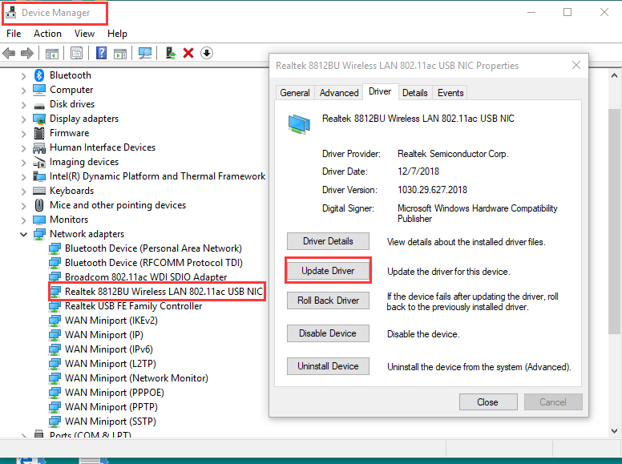Viewport: 622px width, 464px height.
Task: Click Show/Hide Console Tree toolbar icon
Action: click(52, 53)
